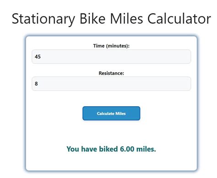217x178 pixels.
Task: Click 'You have biked' in the result line
Action: click(x=92, y=149)
